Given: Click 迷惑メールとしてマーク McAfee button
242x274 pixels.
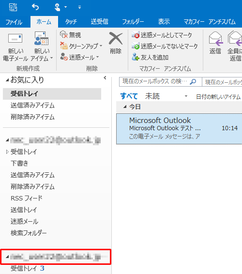Looking at the screenshot, I should pos(162,35).
